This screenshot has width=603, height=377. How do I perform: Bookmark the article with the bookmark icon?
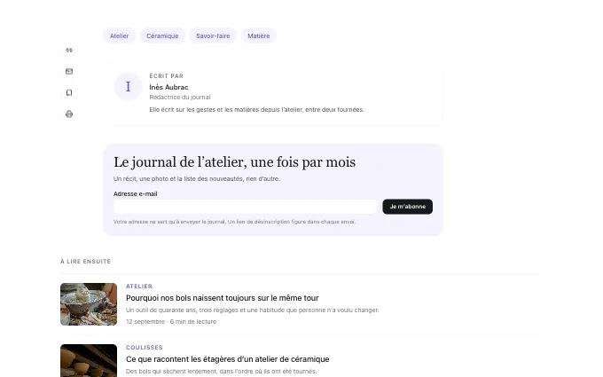pos(69,93)
